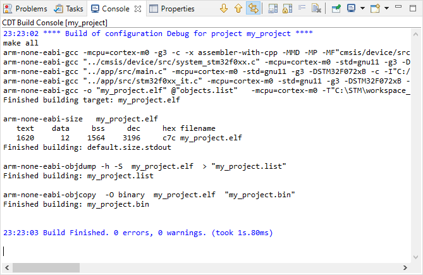Open the Display Selected Console dropdown arrow
This screenshot has width=423, height=275.
(362, 8)
